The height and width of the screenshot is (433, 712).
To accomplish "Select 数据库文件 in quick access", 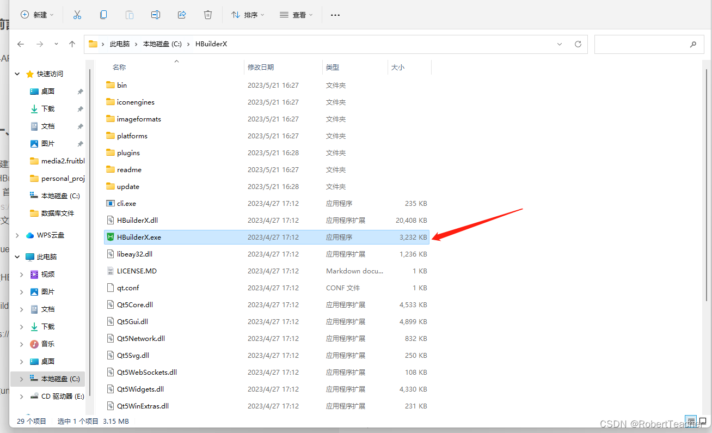I will pyautogui.click(x=52, y=213).
